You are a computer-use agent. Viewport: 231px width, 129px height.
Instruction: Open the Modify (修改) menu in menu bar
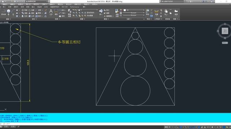click(x=69, y=4)
